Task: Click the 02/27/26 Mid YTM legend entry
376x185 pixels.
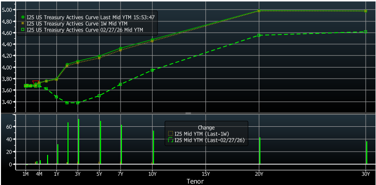Action: (82, 30)
